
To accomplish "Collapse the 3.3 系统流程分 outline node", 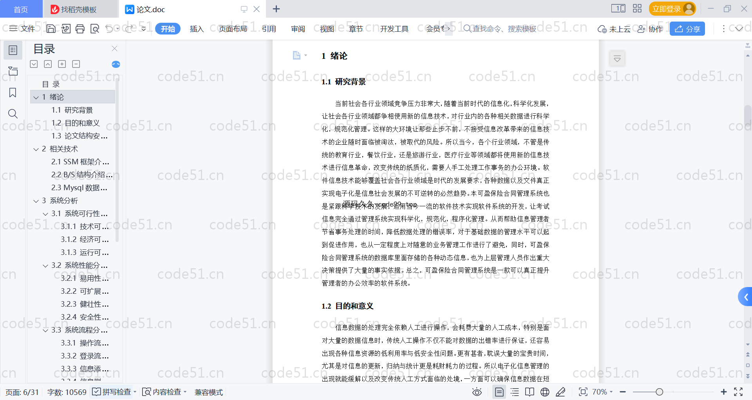I will pos(45,330).
